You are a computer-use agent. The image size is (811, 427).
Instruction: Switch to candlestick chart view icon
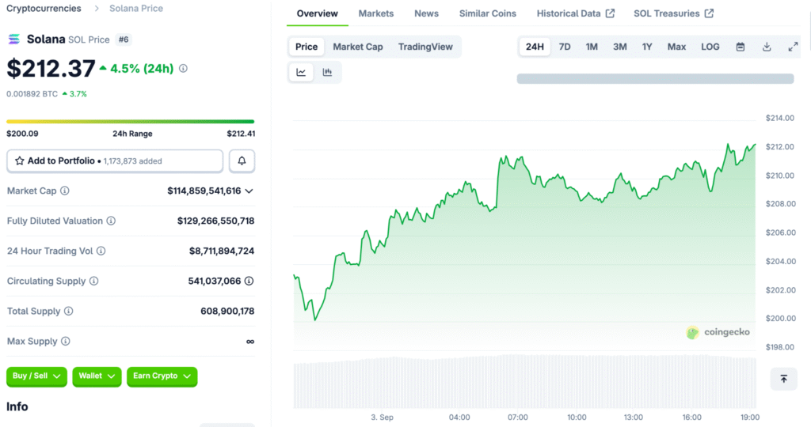pos(327,72)
